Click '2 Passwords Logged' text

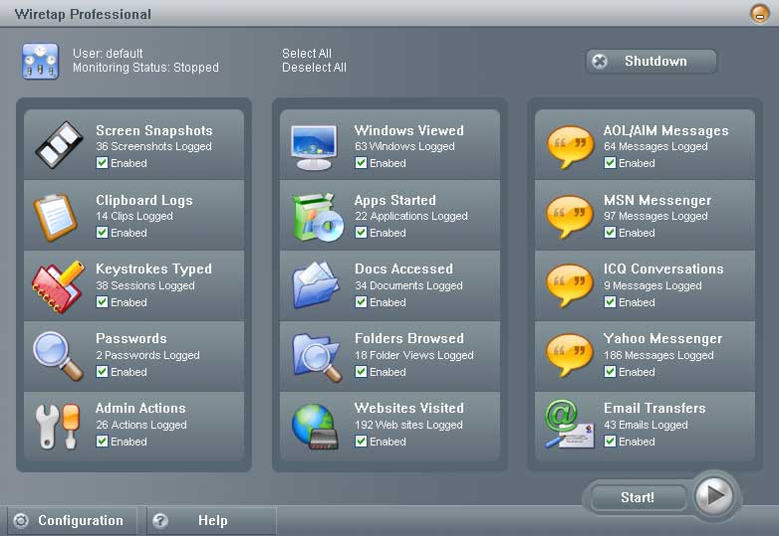pyautogui.click(x=147, y=355)
